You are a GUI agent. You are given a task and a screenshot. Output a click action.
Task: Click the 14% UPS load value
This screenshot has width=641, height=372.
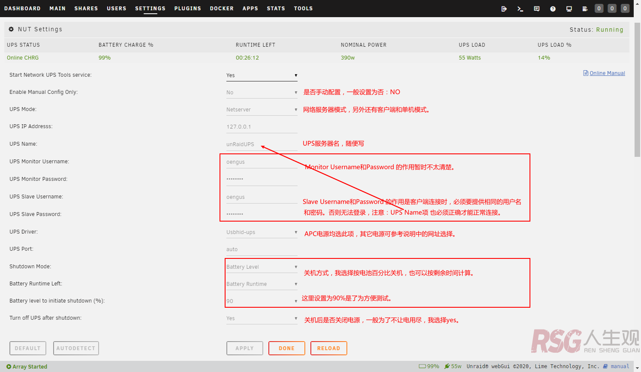click(544, 58)
